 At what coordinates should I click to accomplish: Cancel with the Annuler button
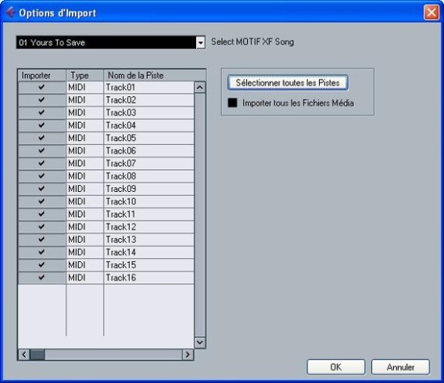click(400, 367)
